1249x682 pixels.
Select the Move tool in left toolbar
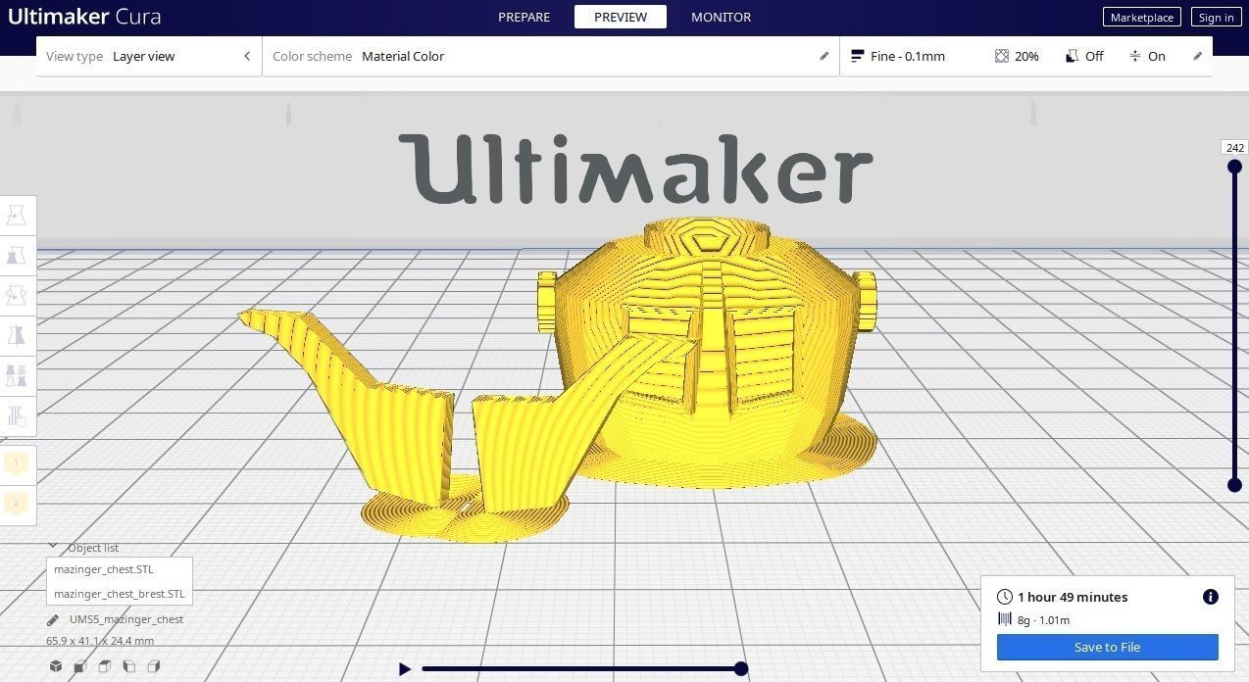click(17, 215)
